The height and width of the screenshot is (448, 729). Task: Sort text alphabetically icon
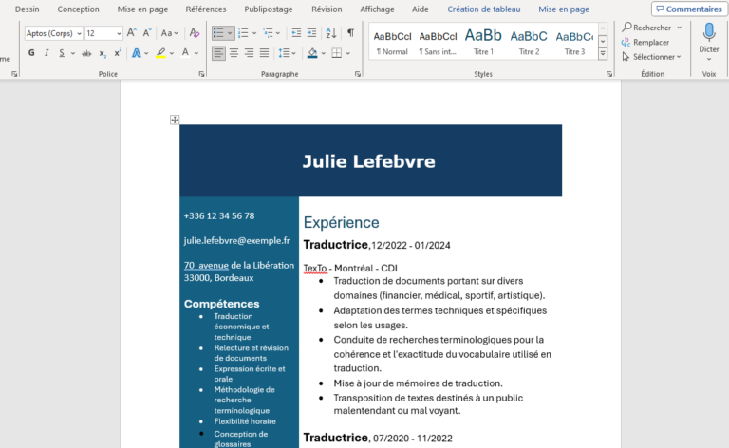click(331, 33)
